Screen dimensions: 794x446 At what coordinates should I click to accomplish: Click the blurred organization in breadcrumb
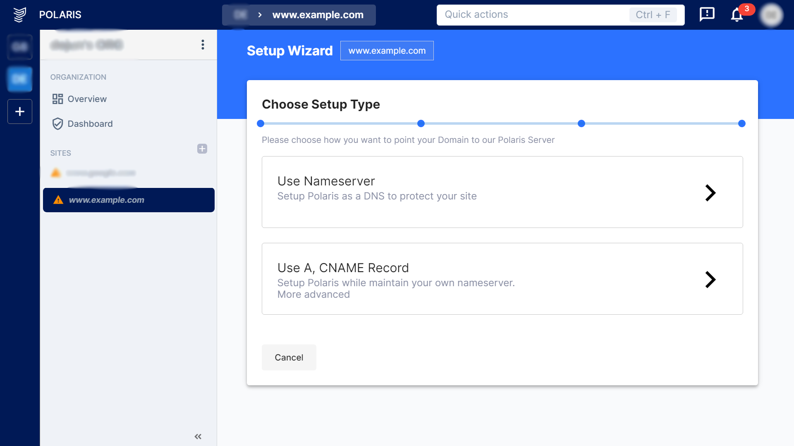240,15
